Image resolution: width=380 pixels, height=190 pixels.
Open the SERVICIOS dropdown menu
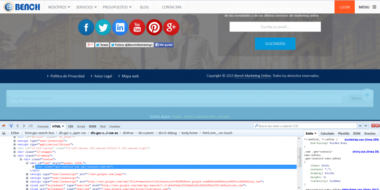click(86, 7)
